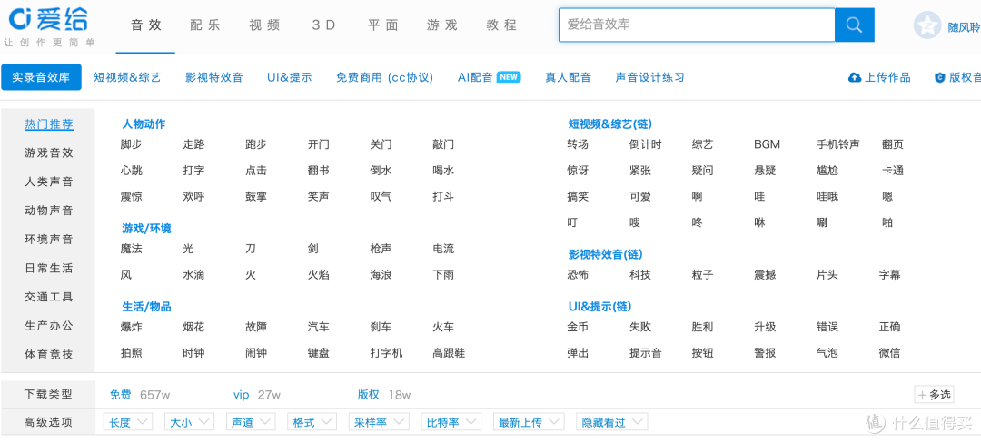Expand the 采样率 dropdown filter
The height and width of the screenshot is (443, 981).
click(379, 422)
